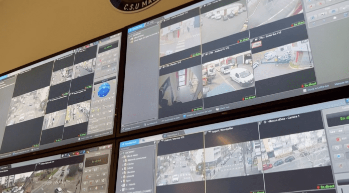The width and height of the screenshot is (349, 193).
Task: Expand the Bâtiments communaux folder
Action: click(123, 160)
